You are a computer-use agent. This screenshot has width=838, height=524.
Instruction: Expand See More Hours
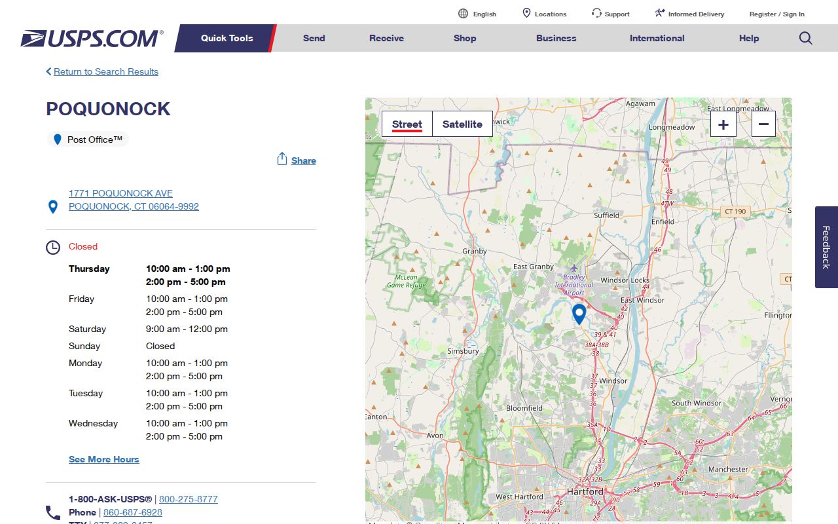104,459
